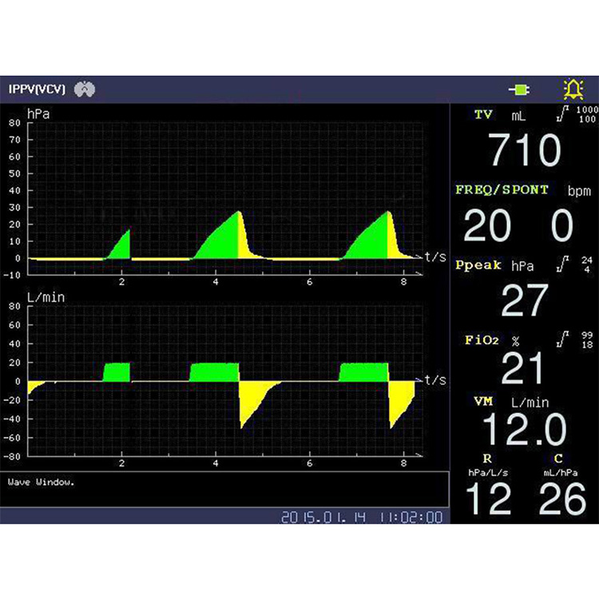599x599 pixels.
Task: Click the TV upper limit 1000 value
Action: coord(587,109)
